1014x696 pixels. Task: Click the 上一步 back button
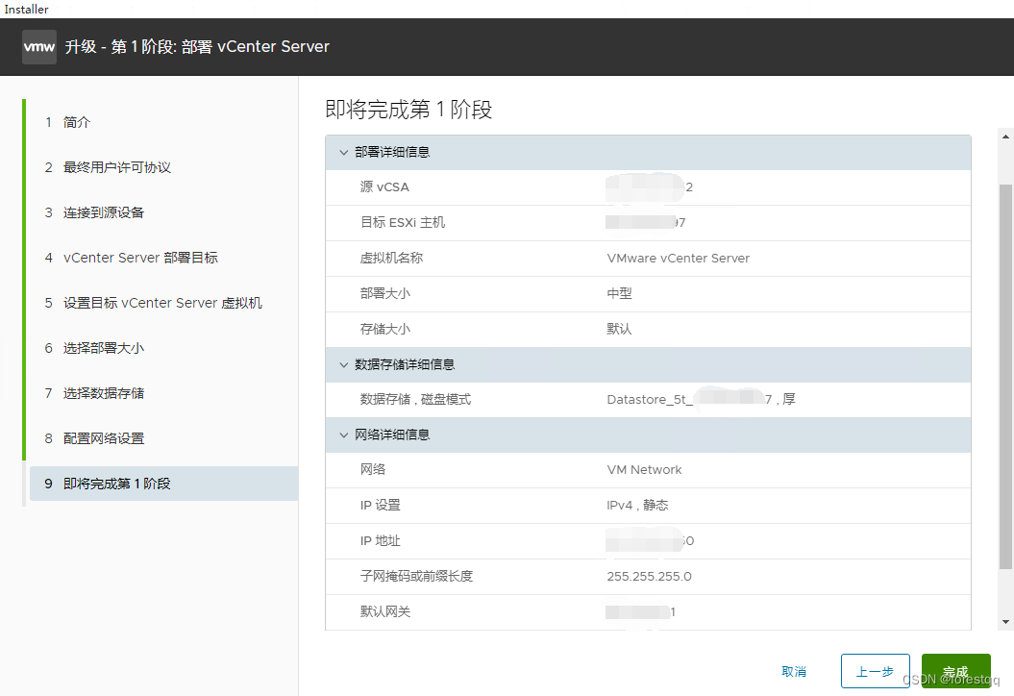[x=875, y=671]
